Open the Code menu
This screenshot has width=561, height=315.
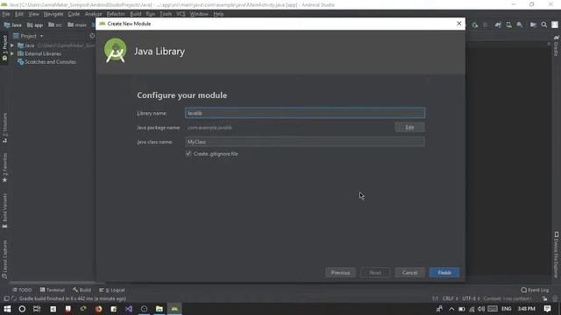click(x=74, y=14)
